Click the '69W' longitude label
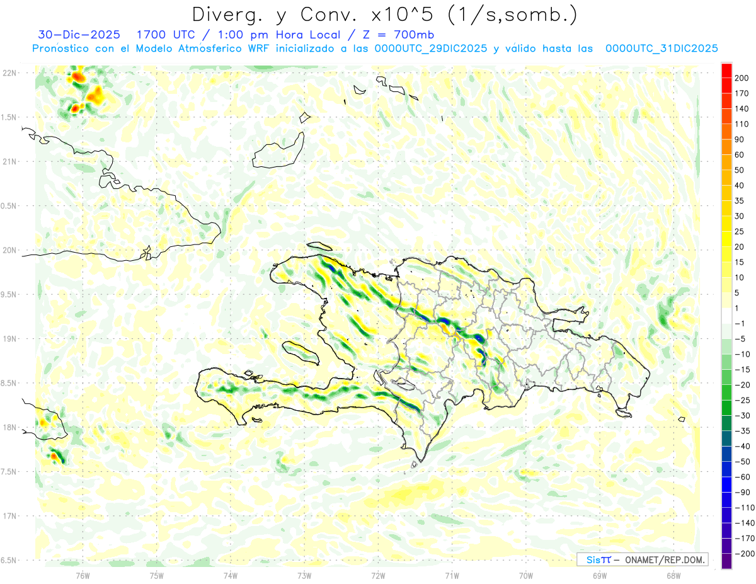Screen dimensions: 756x584 [599, 575]
